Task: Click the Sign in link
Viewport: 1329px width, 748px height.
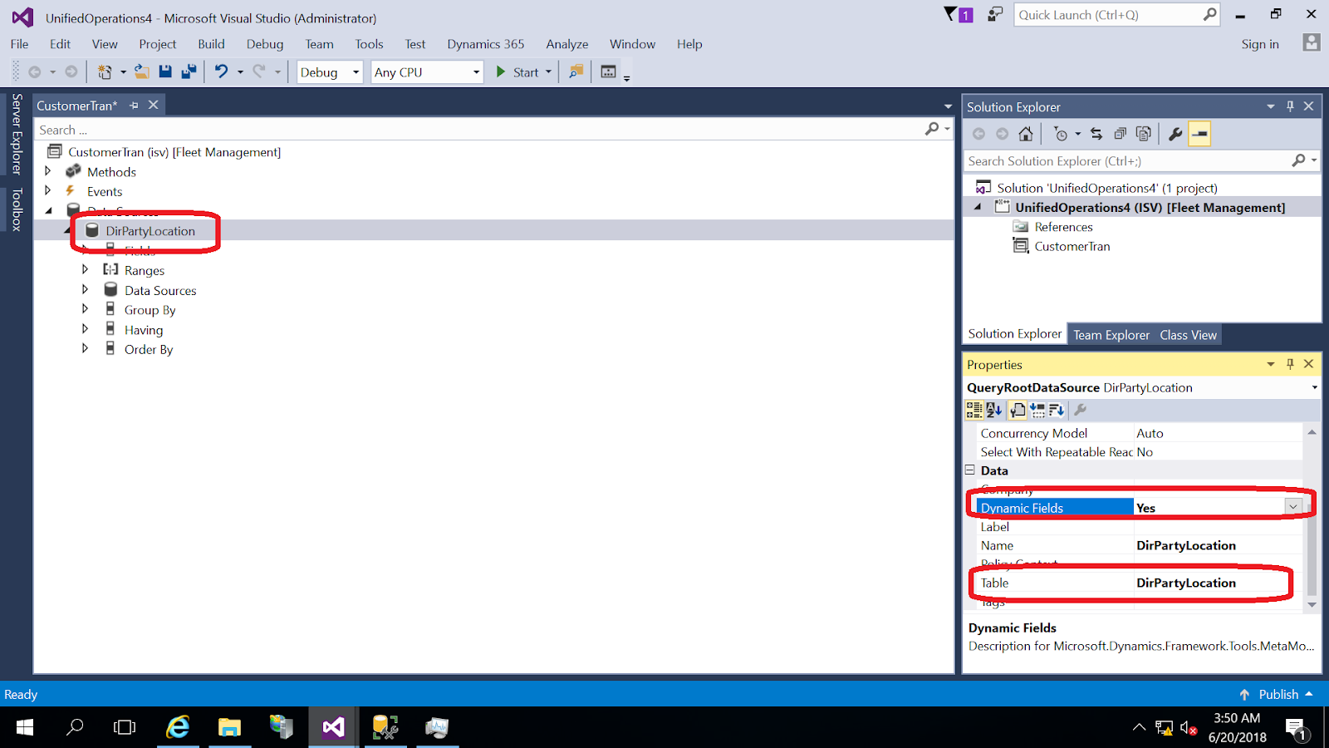Action: click(1260, 44)
